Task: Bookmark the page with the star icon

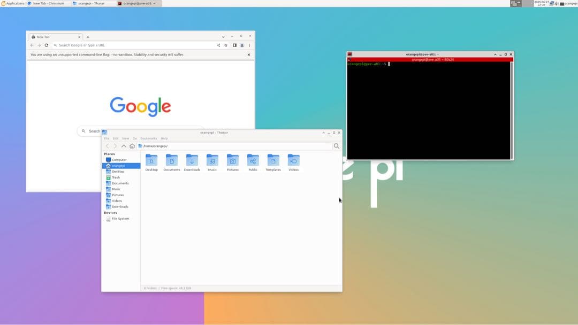Action: (x=225, y=45)
